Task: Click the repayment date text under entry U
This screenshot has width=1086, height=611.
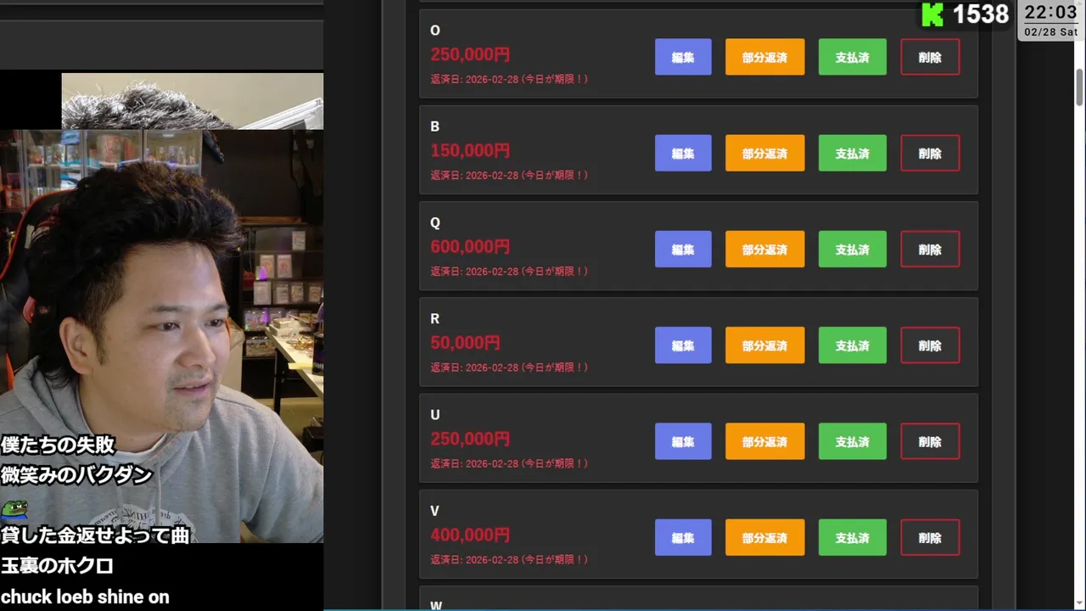Action: coord(509,463)
